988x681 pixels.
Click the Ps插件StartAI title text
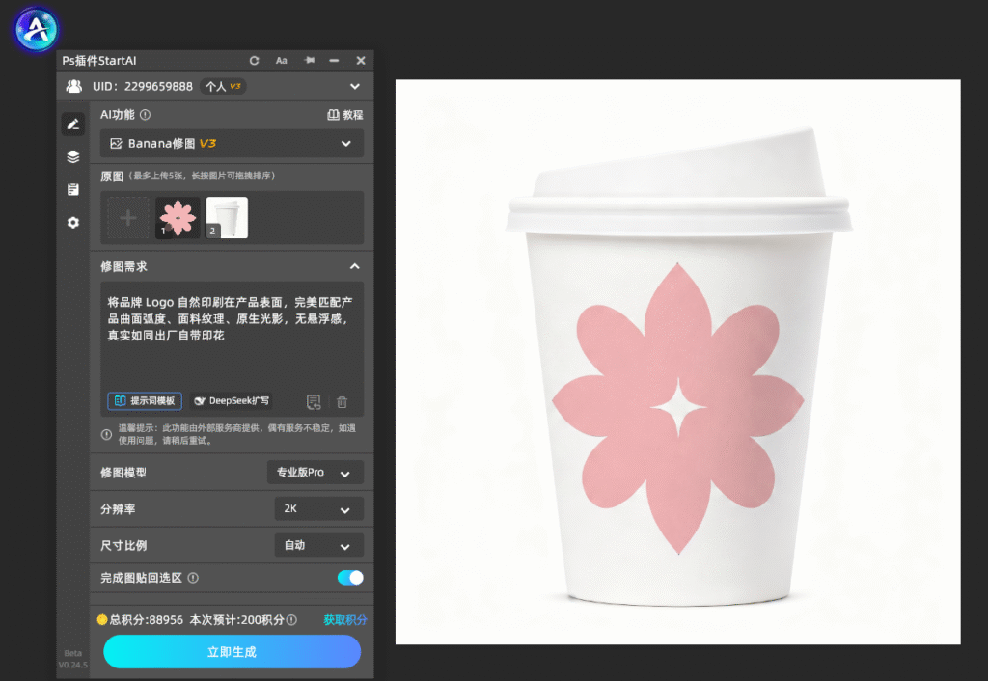point(99,61)
